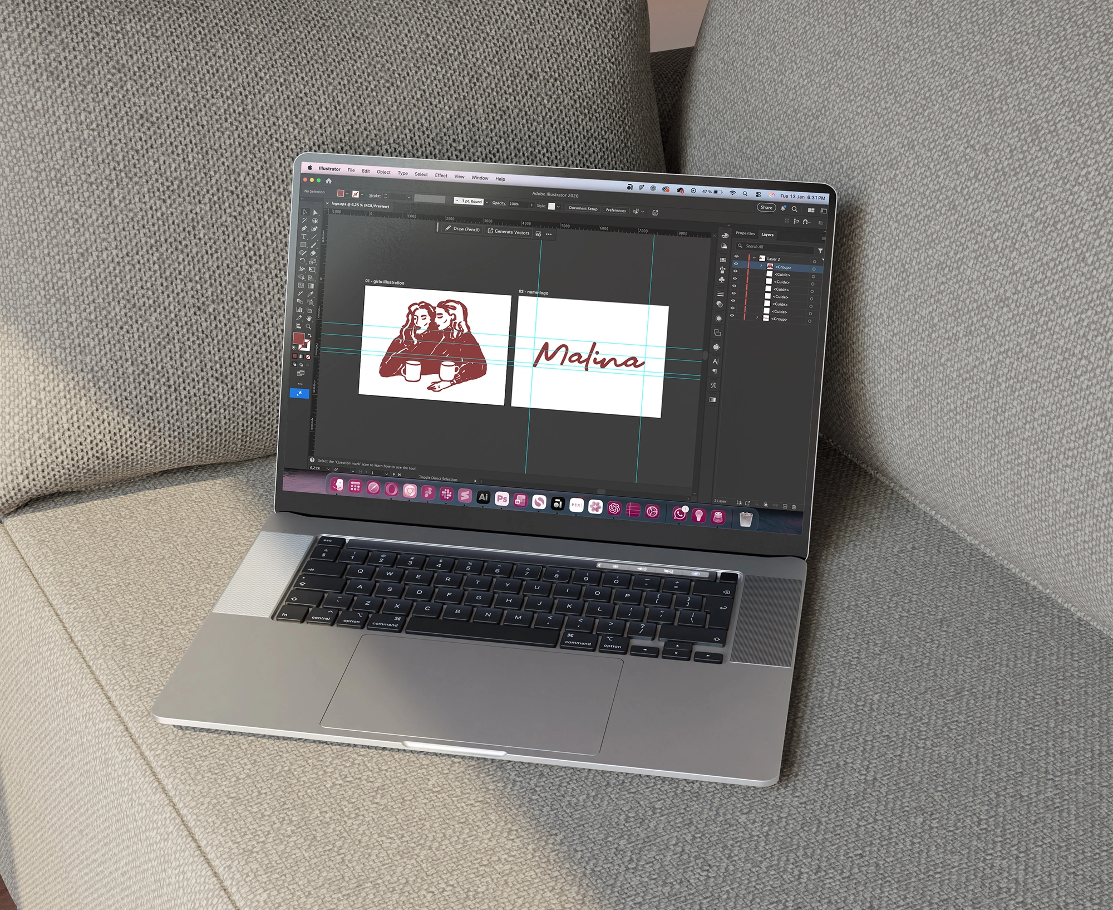This screenshot has height=910, width=1113.
Task: Select the Rectangle tool
Action: point(303,244)
